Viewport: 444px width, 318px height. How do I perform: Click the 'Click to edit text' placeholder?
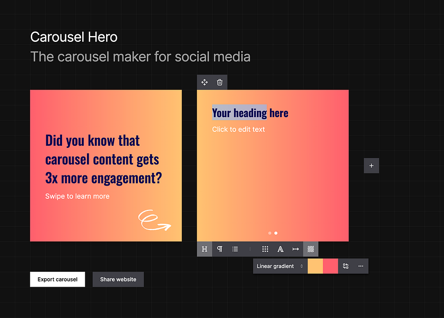point(239,129)
